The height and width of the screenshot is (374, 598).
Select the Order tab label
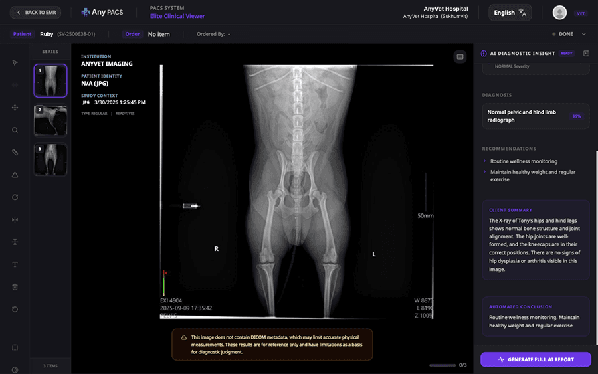pyautogui.click(x=132, y=34)
